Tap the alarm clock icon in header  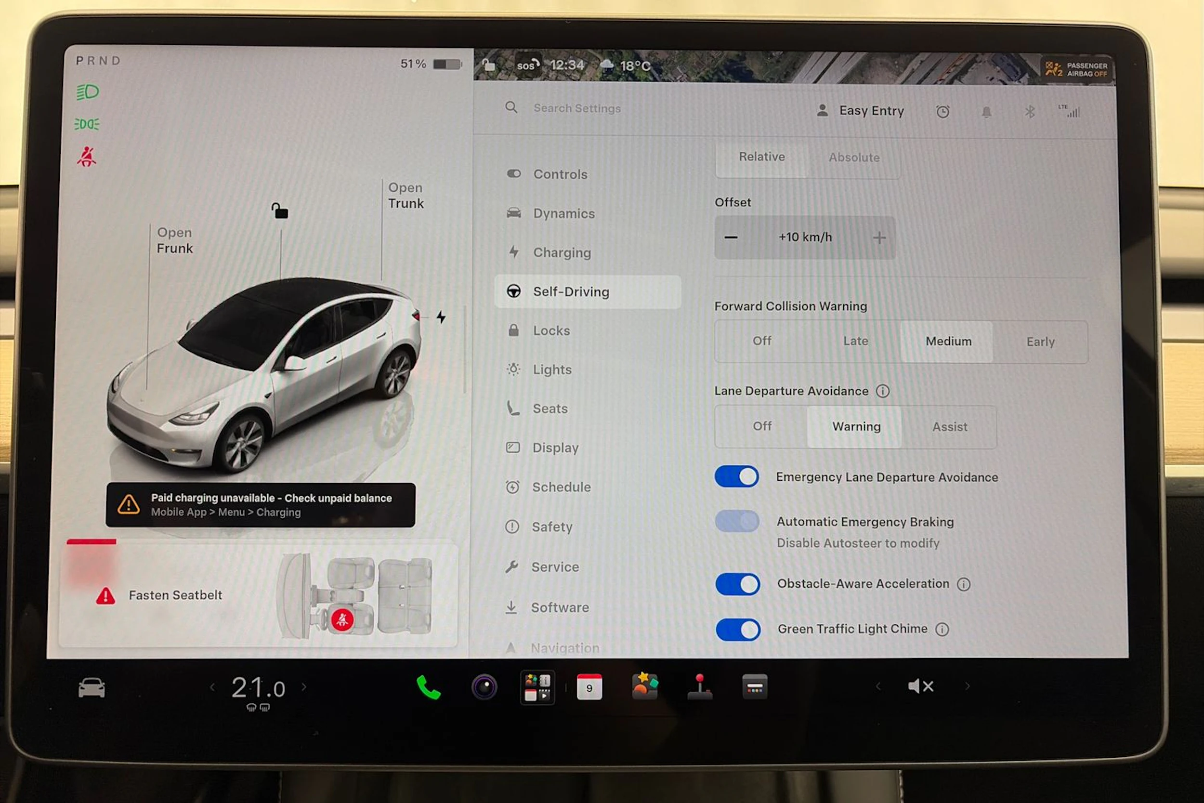coord(942,111)
